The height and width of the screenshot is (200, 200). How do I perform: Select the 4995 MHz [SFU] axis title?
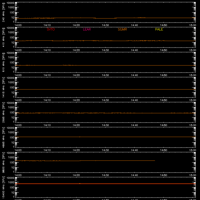3,137
